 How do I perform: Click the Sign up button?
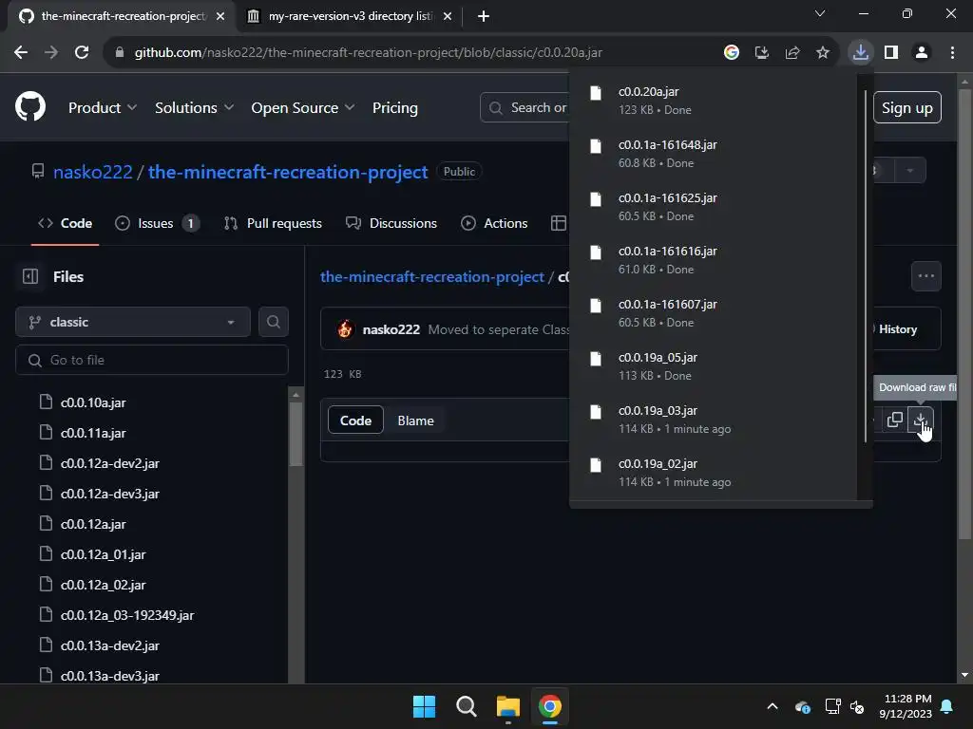pos(906,107)
